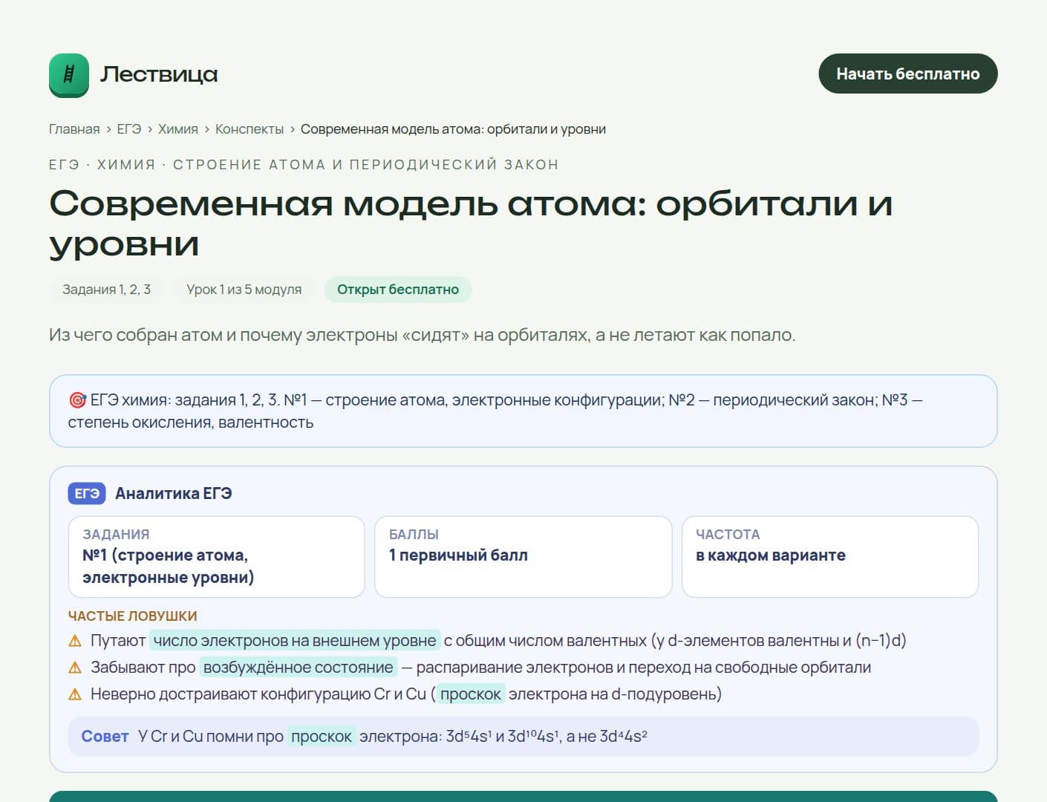Click the current breadcrumb page title
This screenshot has height=802, width=1047.
(453, 129)
